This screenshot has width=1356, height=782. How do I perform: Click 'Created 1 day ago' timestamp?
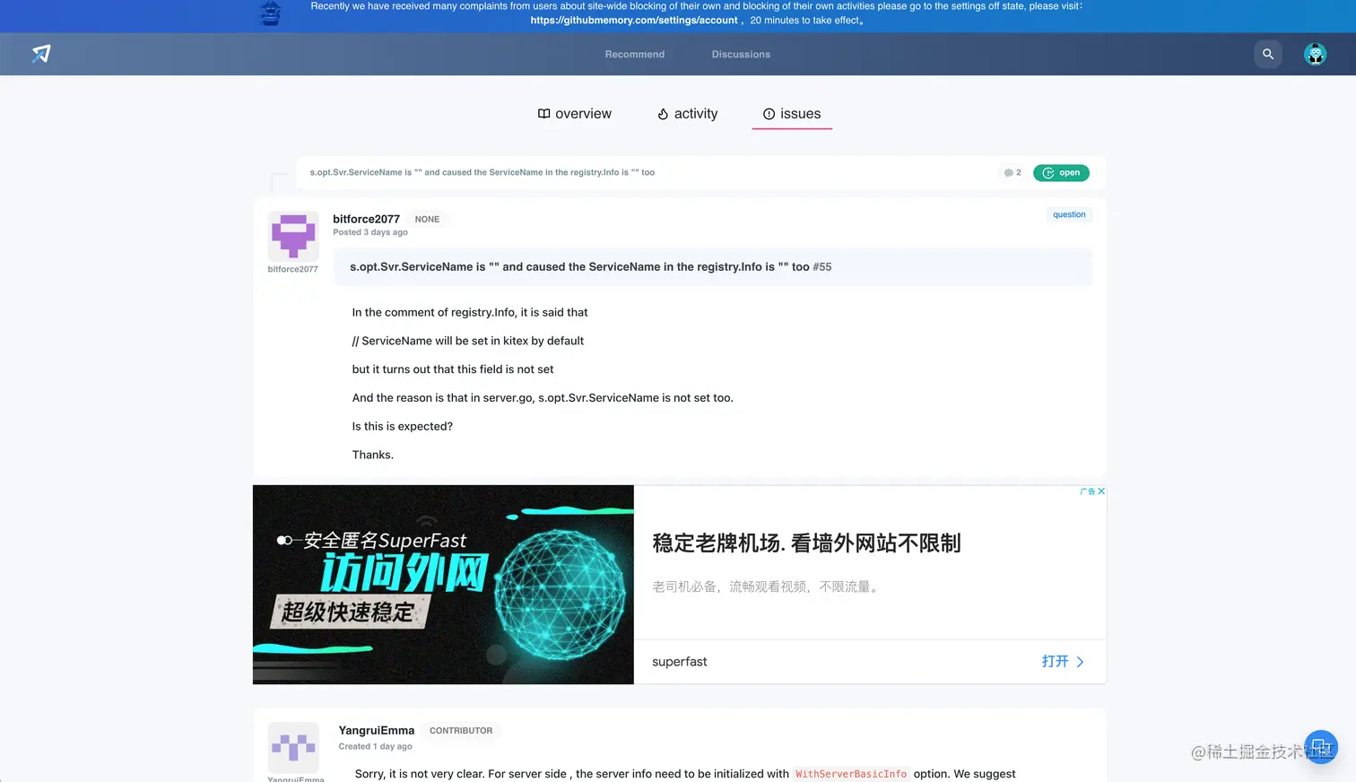coord(375,746)
